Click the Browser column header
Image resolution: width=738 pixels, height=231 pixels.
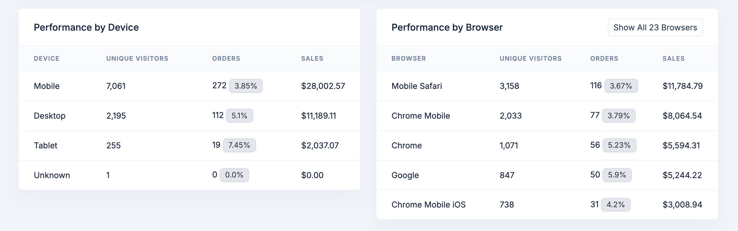pos(409,59)
